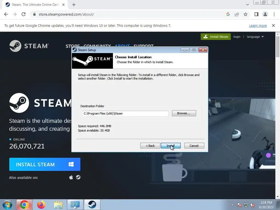Viewport: 280px width, 210px height.
Task: Select the Steam browser tab
Action: click(x=35, y=5)
